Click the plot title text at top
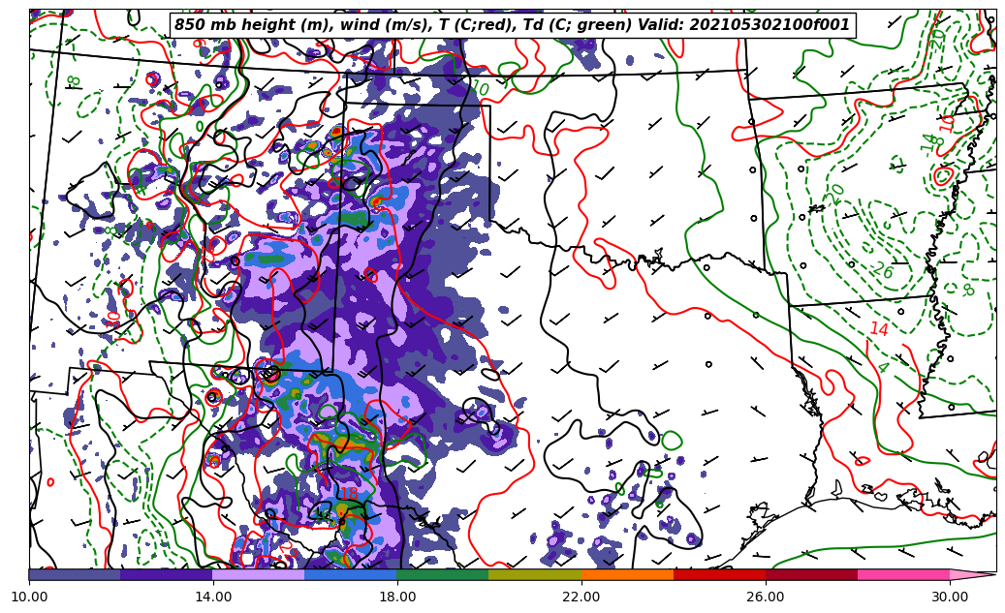1005x613 pixels. coord(512,25)
